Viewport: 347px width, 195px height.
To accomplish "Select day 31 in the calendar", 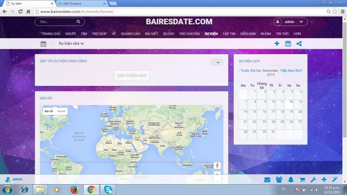I will coord(271,134).
